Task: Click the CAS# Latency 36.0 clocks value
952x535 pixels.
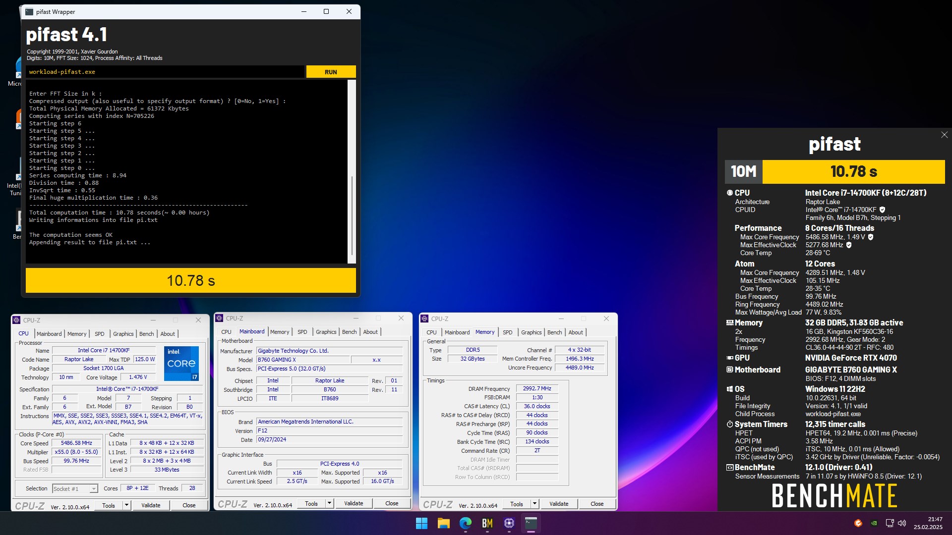Action: (x=537, y=406)
